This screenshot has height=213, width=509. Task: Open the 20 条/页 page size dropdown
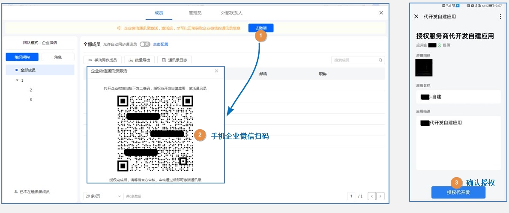pos(103,196)
